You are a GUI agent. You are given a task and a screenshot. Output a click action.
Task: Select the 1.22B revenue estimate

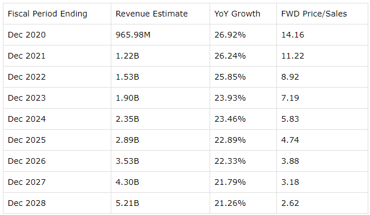tap(127, 56)
